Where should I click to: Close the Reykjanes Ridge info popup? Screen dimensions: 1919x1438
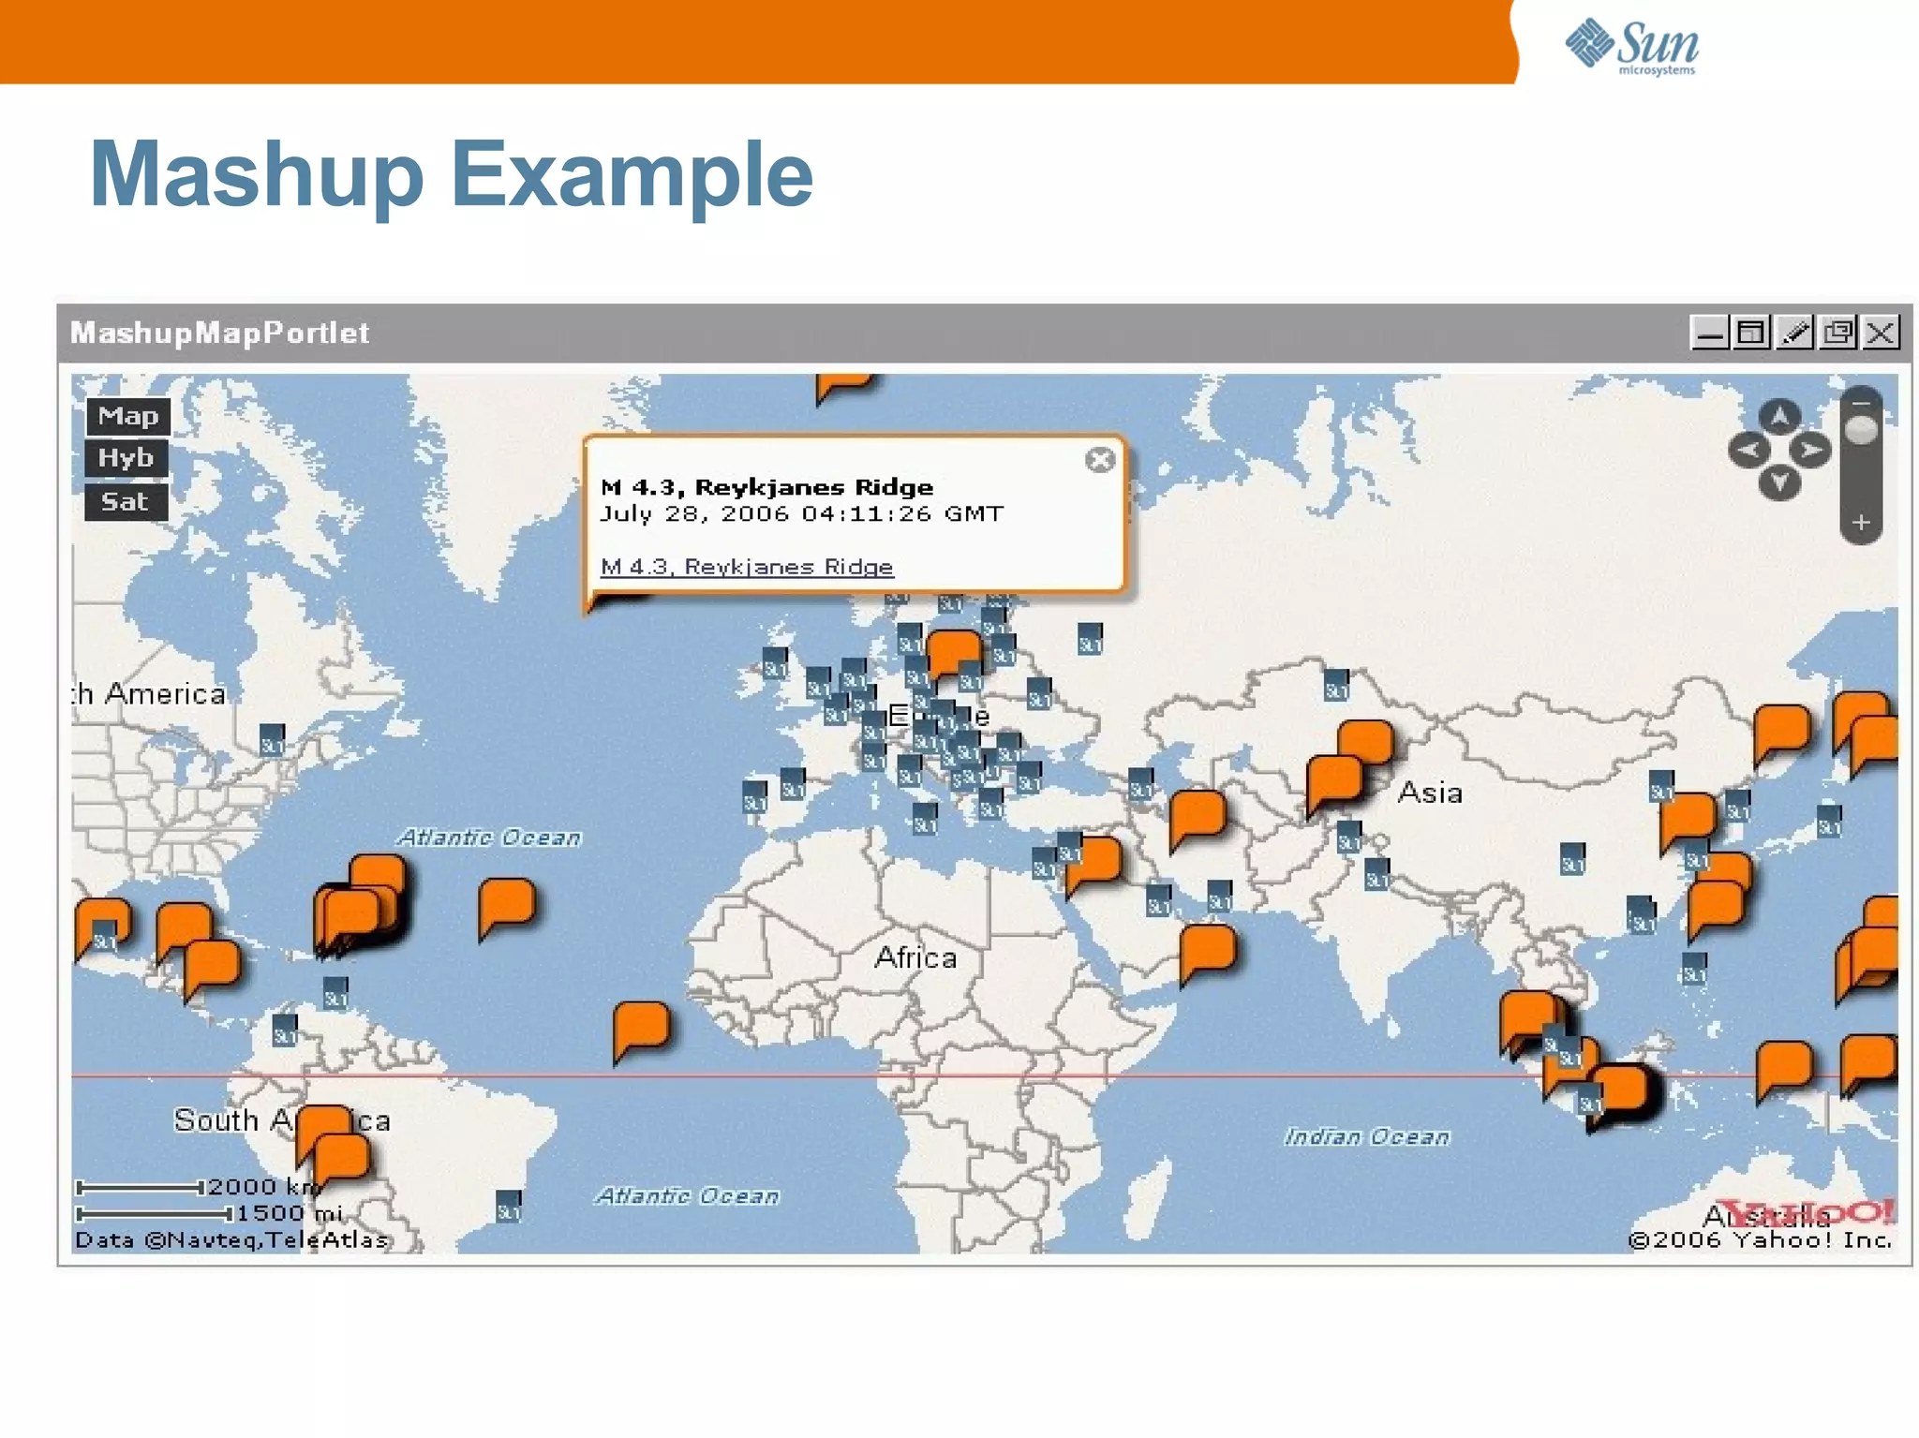pos(1100,459)
